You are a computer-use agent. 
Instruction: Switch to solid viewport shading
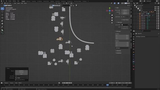click(x=126, y=3)
